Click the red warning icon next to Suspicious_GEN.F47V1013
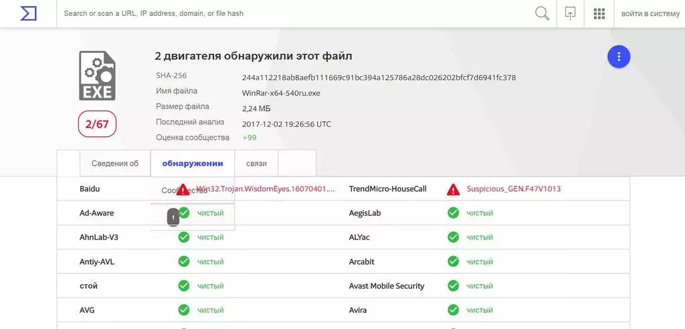Viewport: 685px width, 329px height. [x=454, y=189]
